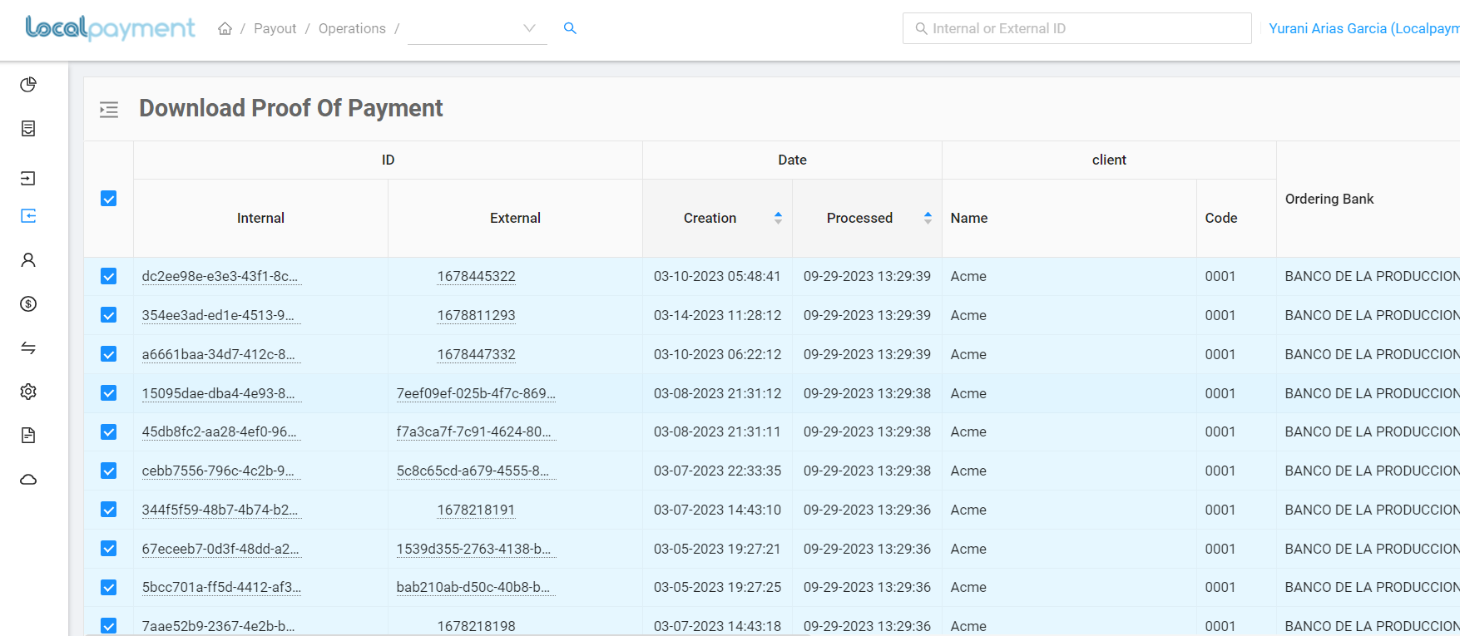Uncheck row 15095dae-dba4-4e93-8
The width and height of the screenshot is (1460, 636).
point(108,393)
